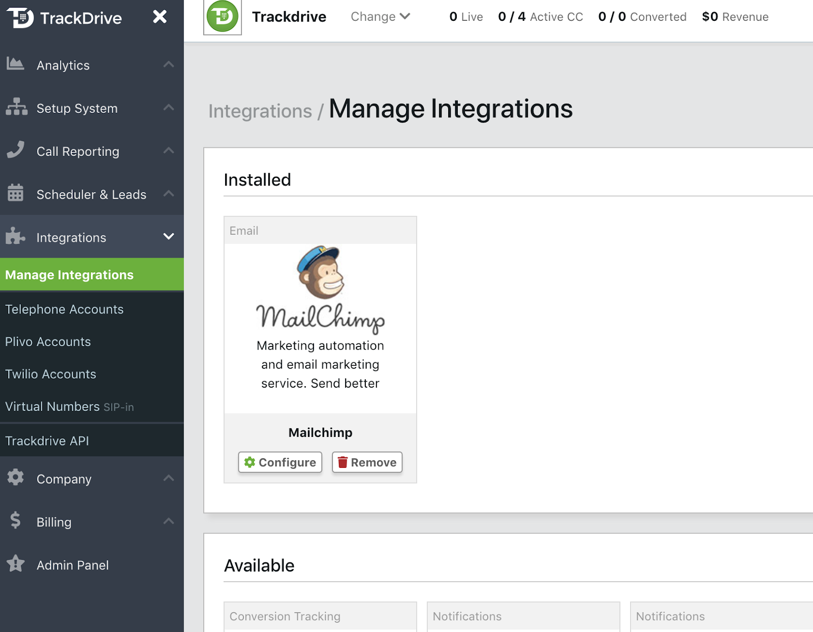Click the Installed section heading
813x632 pixels.
coord(258,180)
